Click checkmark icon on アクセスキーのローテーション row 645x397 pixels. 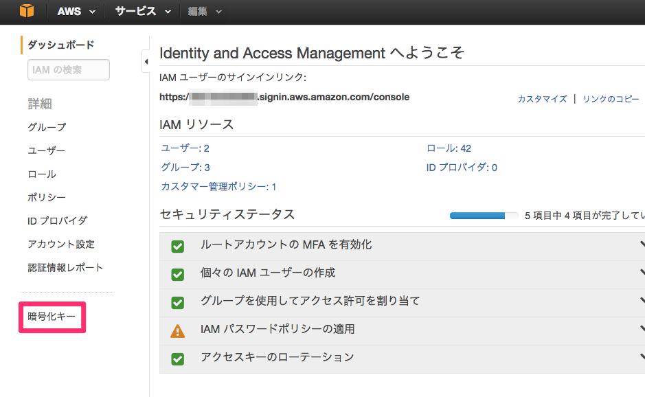click(x=178, y=356)
